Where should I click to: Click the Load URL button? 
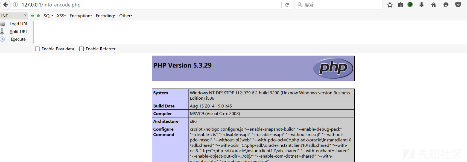pyautogui.click(x=19, y=24)
